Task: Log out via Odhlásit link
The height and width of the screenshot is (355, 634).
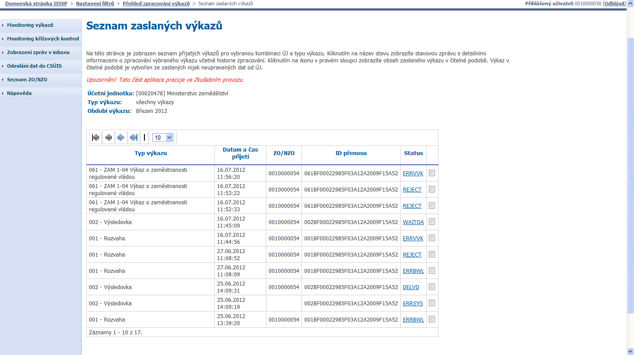Action: point(615,4)
